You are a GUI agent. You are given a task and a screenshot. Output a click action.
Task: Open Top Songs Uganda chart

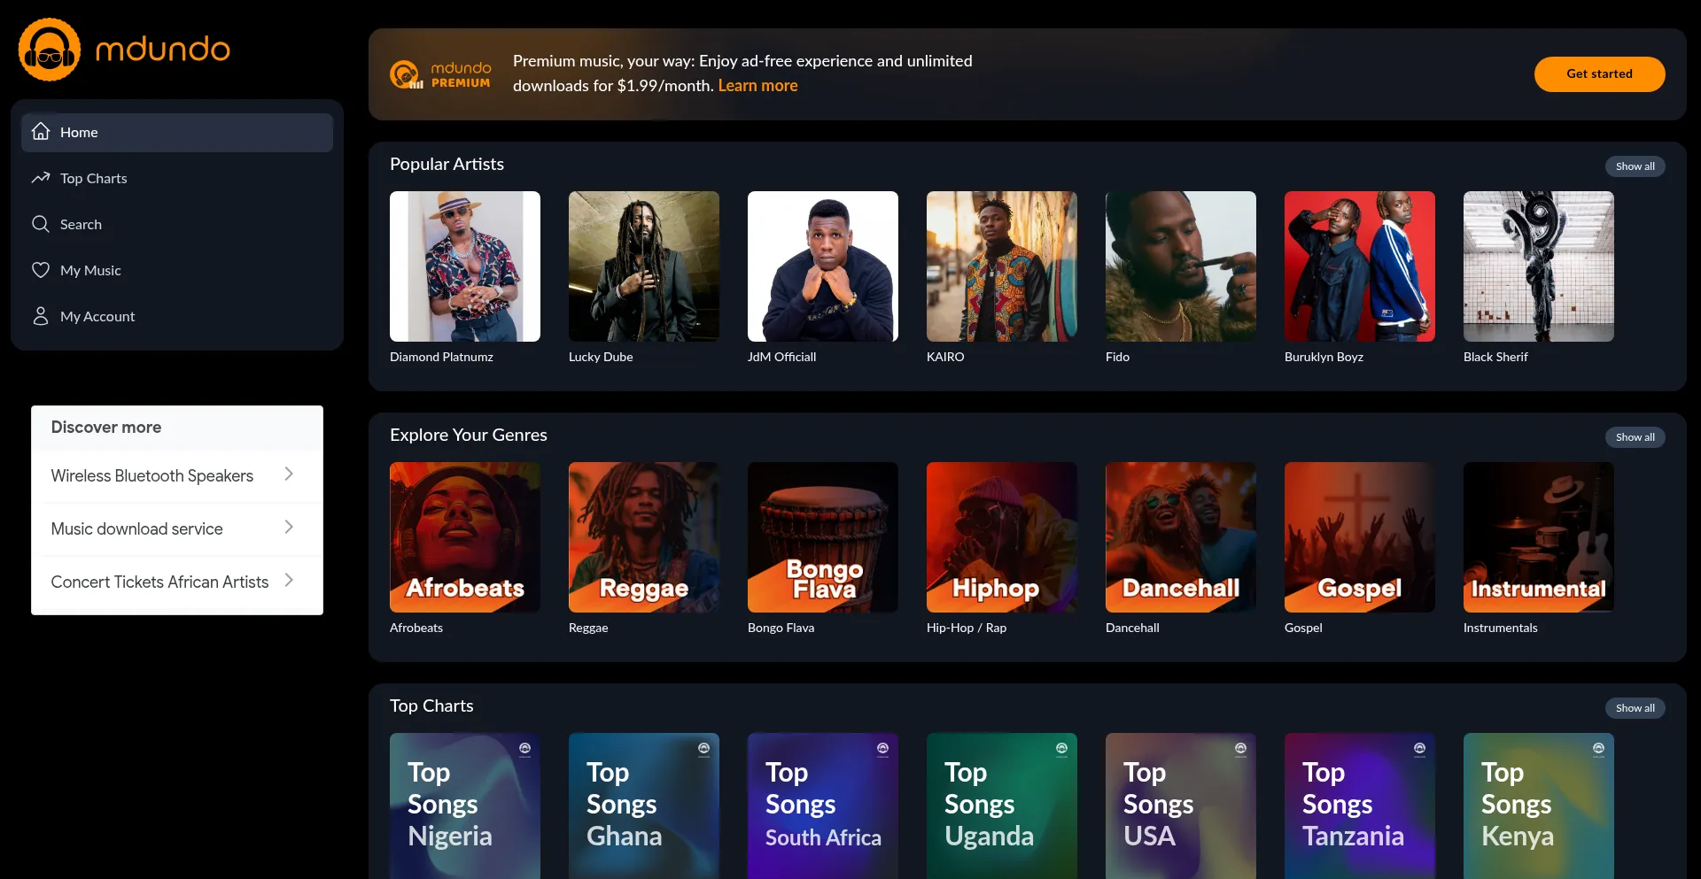tap(1002, 806)
